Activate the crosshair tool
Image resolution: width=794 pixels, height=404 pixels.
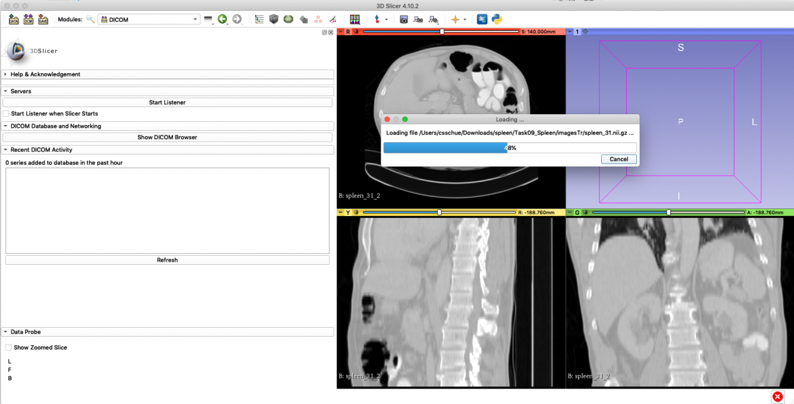456,19
